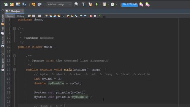The height and width of the screenshot is (107, 190).
Task: Open the Services side panel
Action: [x=3, y=42]
